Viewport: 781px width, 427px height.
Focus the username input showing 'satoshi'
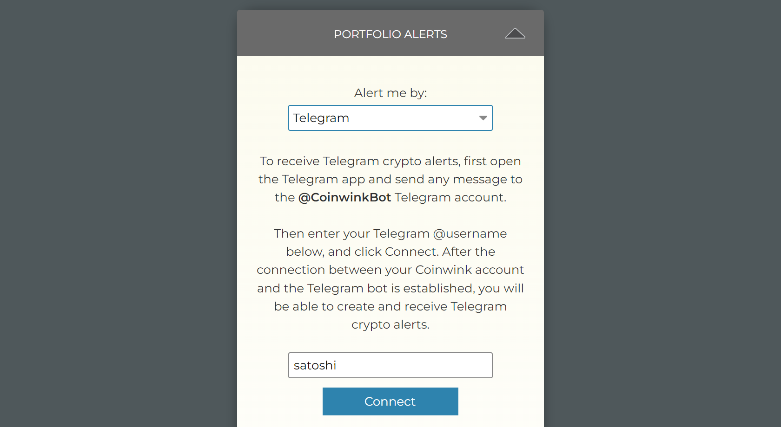pos(390,365)
